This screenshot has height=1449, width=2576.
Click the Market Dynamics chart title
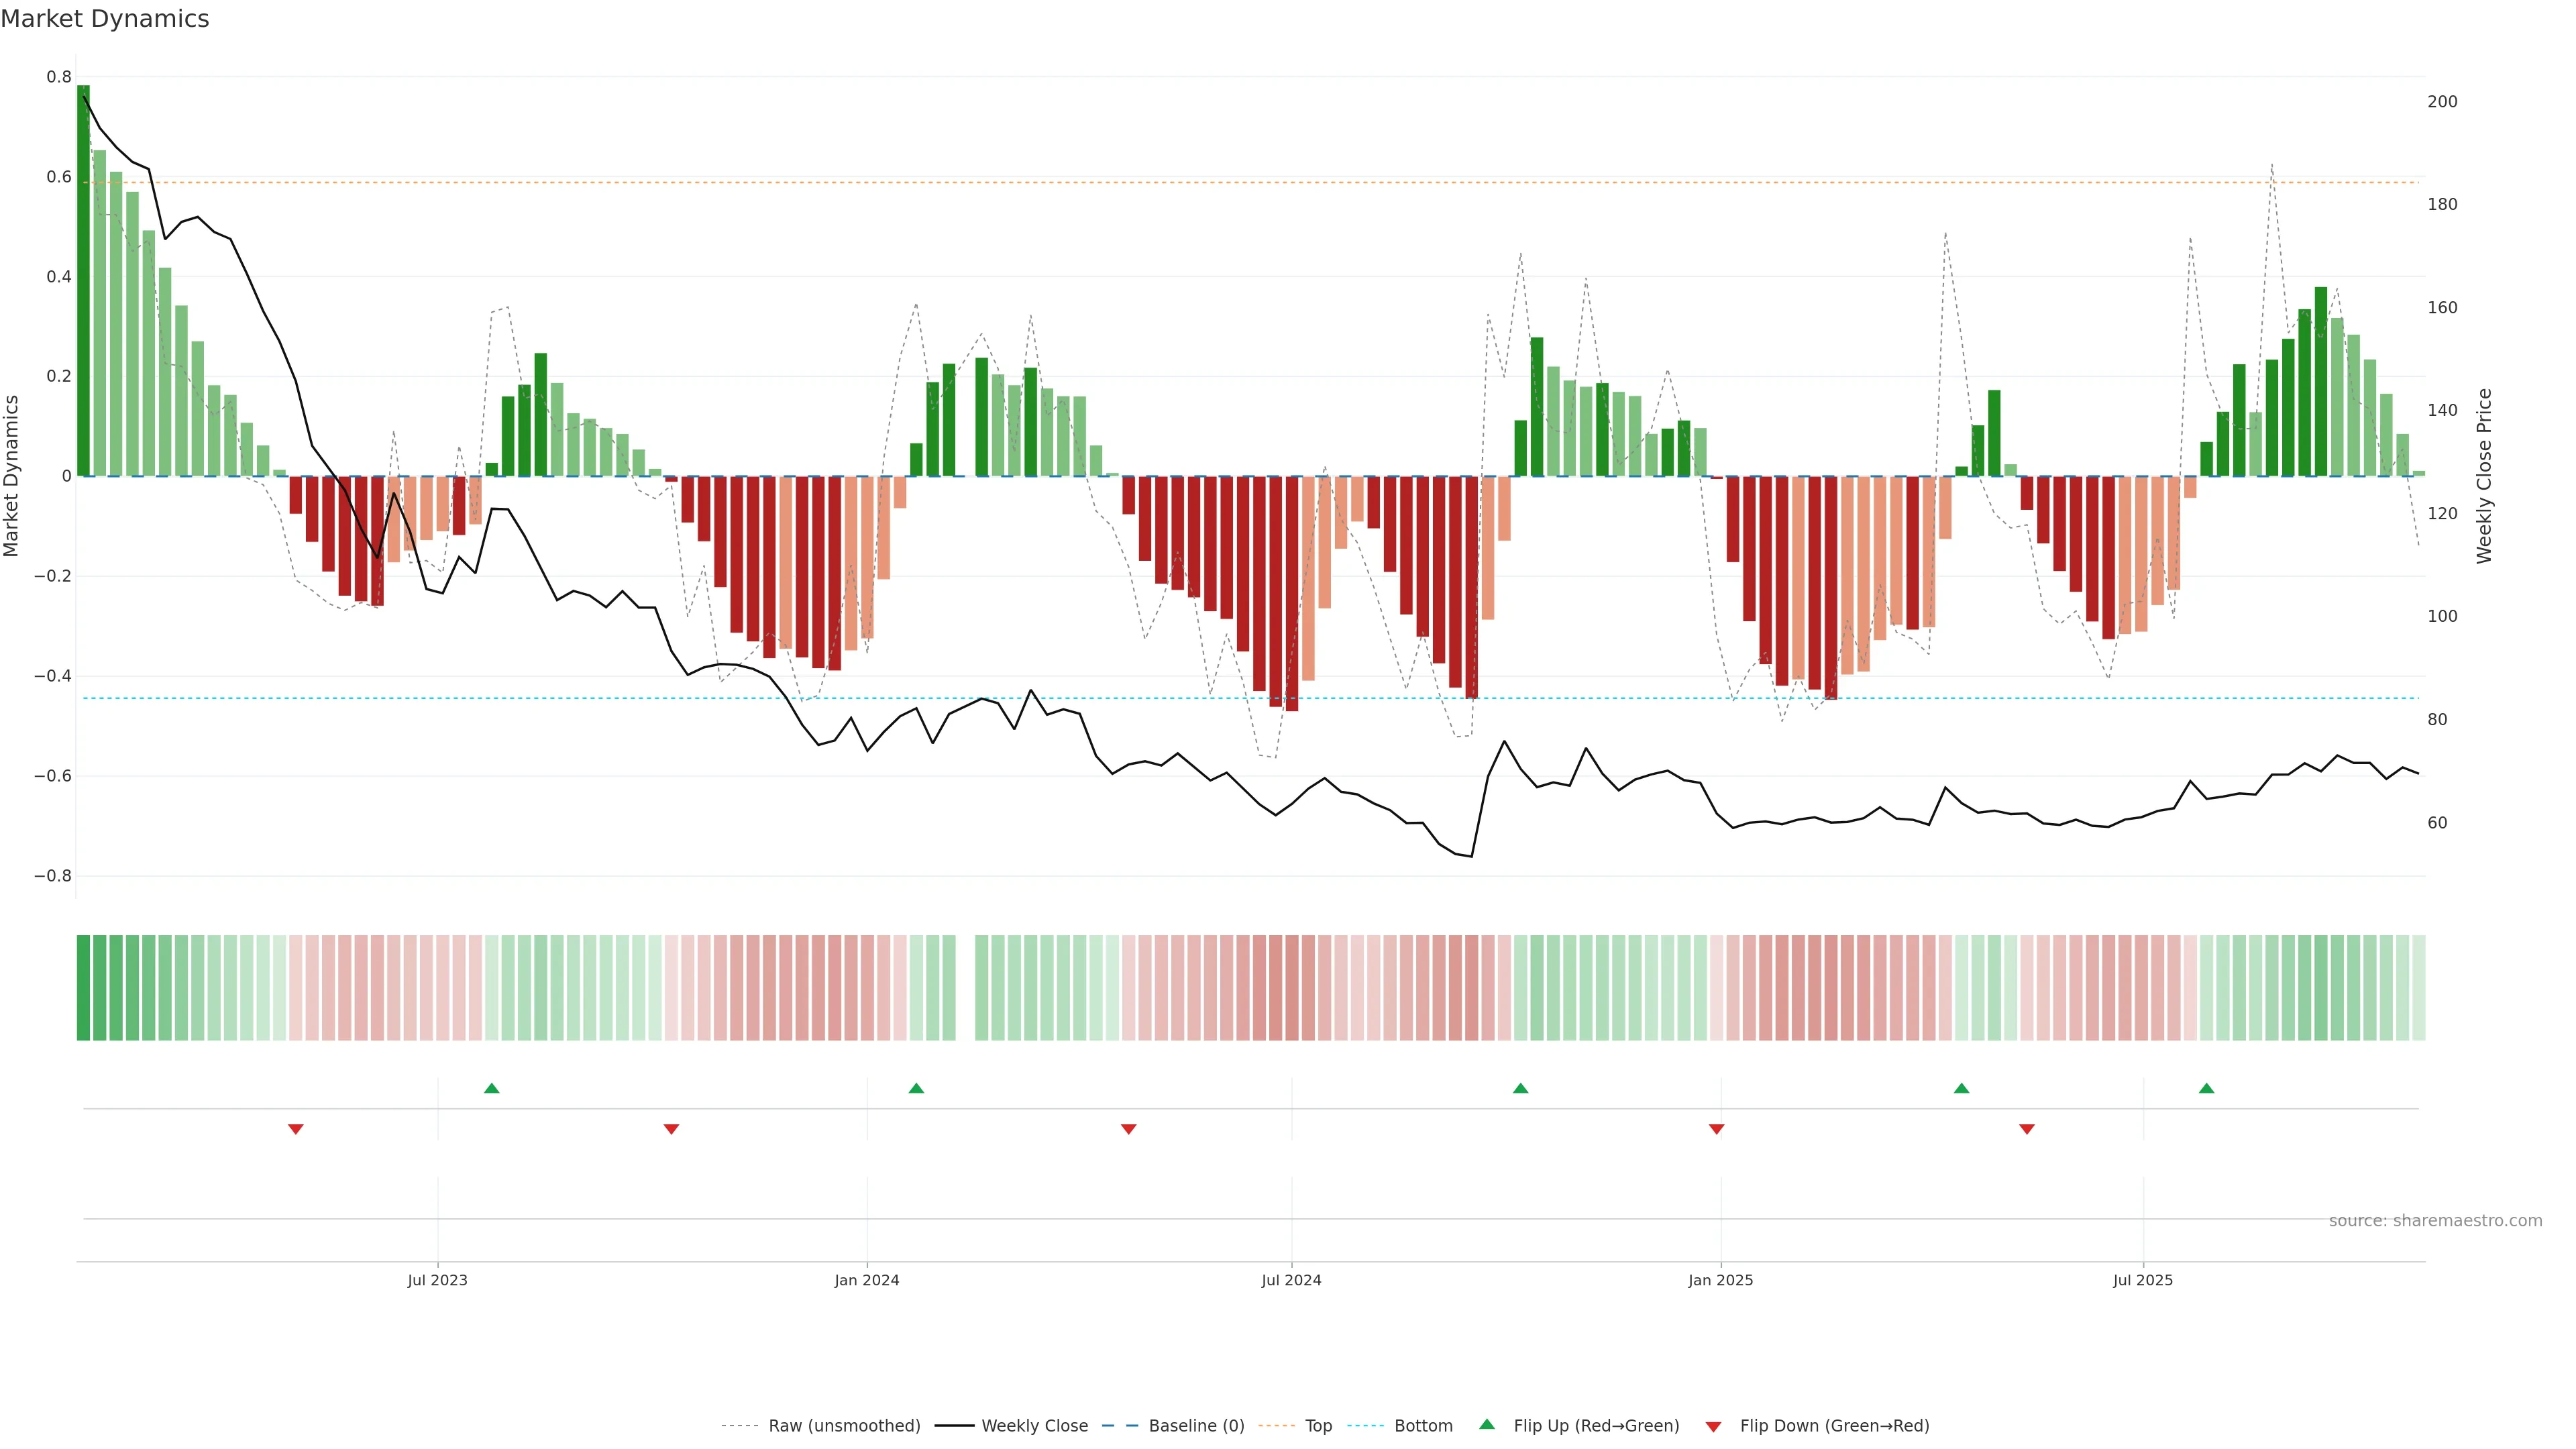pos(105,19)
